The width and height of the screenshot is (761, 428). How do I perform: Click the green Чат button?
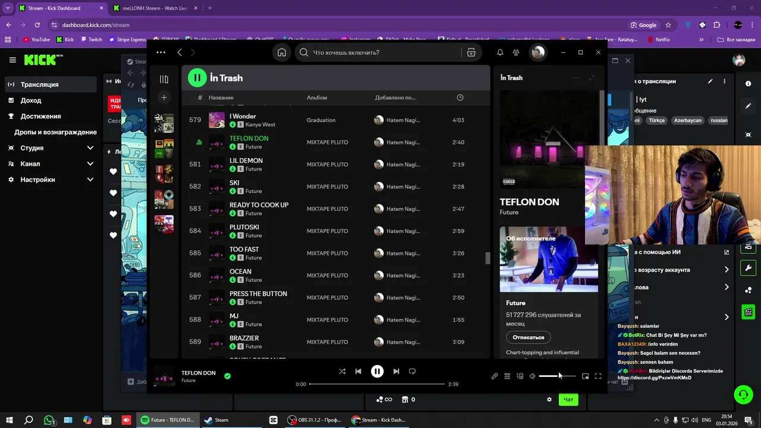pyautogui.click(x=568, y=399)
